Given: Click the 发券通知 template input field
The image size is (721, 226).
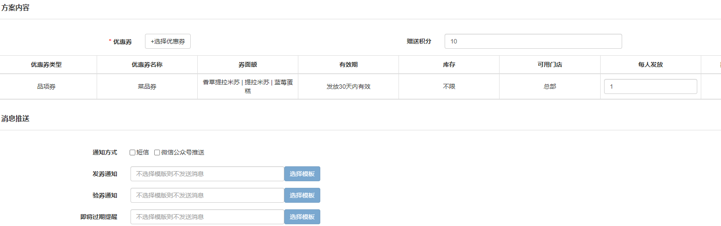Looking at the screenshot, I should click(207, 174).
